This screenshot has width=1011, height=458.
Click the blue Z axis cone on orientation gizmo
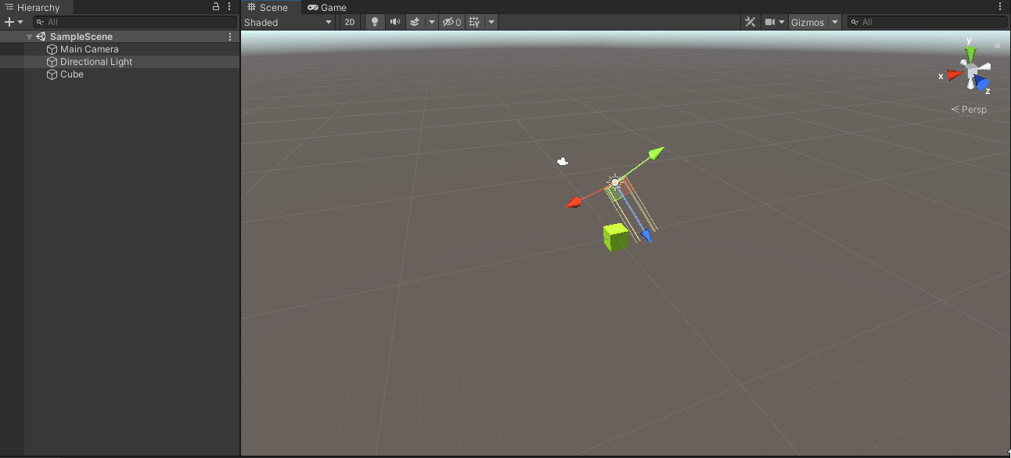click(982, 84)
